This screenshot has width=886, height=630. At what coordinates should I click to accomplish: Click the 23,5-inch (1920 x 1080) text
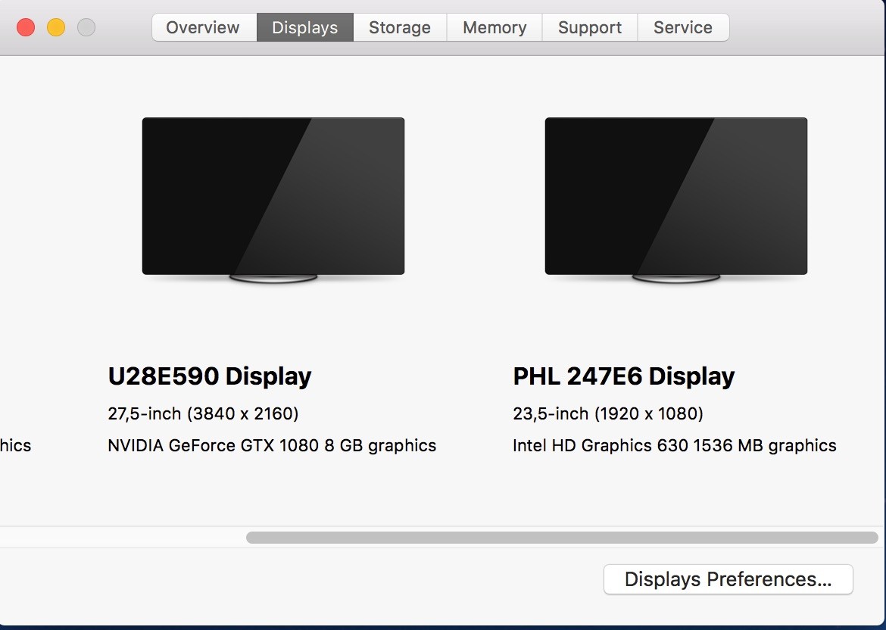[x=608, y=413]
